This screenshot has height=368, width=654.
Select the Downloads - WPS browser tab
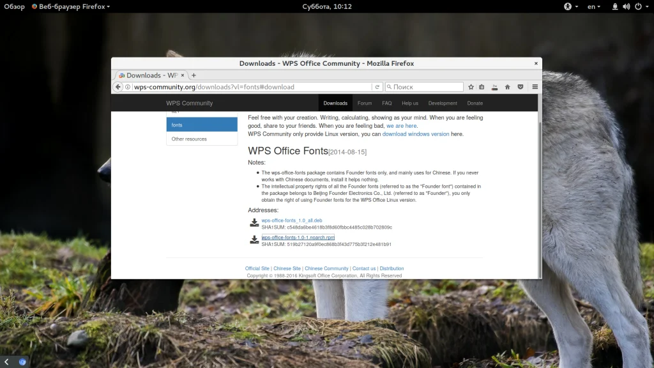151,75
